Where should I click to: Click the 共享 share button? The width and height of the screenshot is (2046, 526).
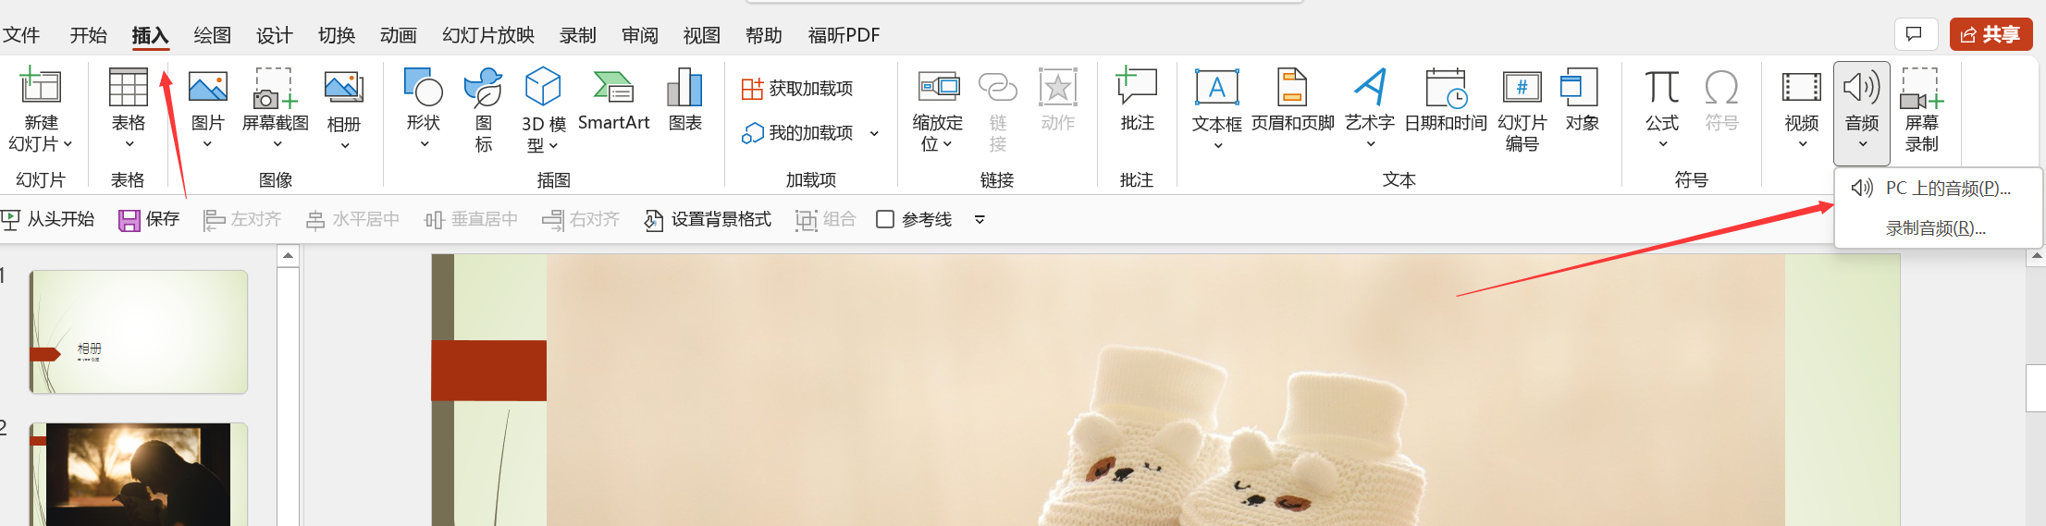pyautogui.click(x=1991, y=34)
